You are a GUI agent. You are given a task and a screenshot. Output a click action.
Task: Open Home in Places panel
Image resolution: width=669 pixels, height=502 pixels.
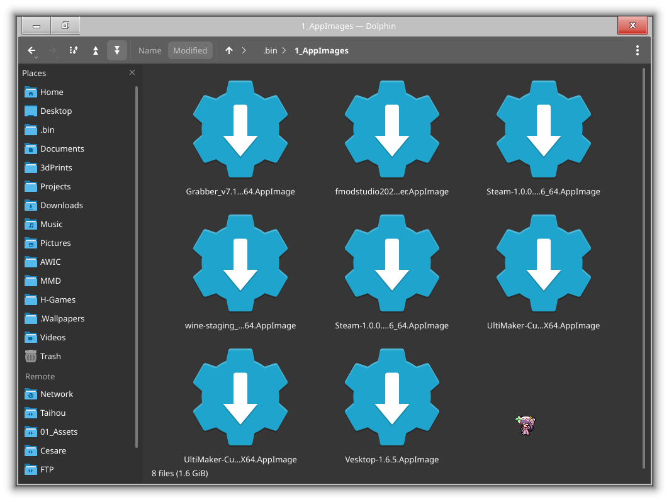pyautogui.click(x=79, y=92)
